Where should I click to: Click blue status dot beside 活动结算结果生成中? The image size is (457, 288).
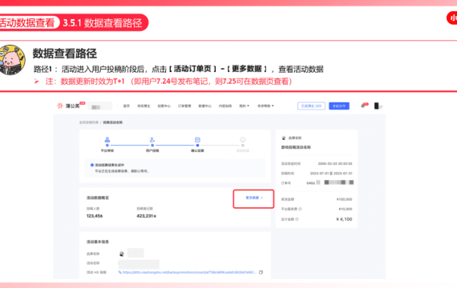pyautogui.click(x=92, y=165)
